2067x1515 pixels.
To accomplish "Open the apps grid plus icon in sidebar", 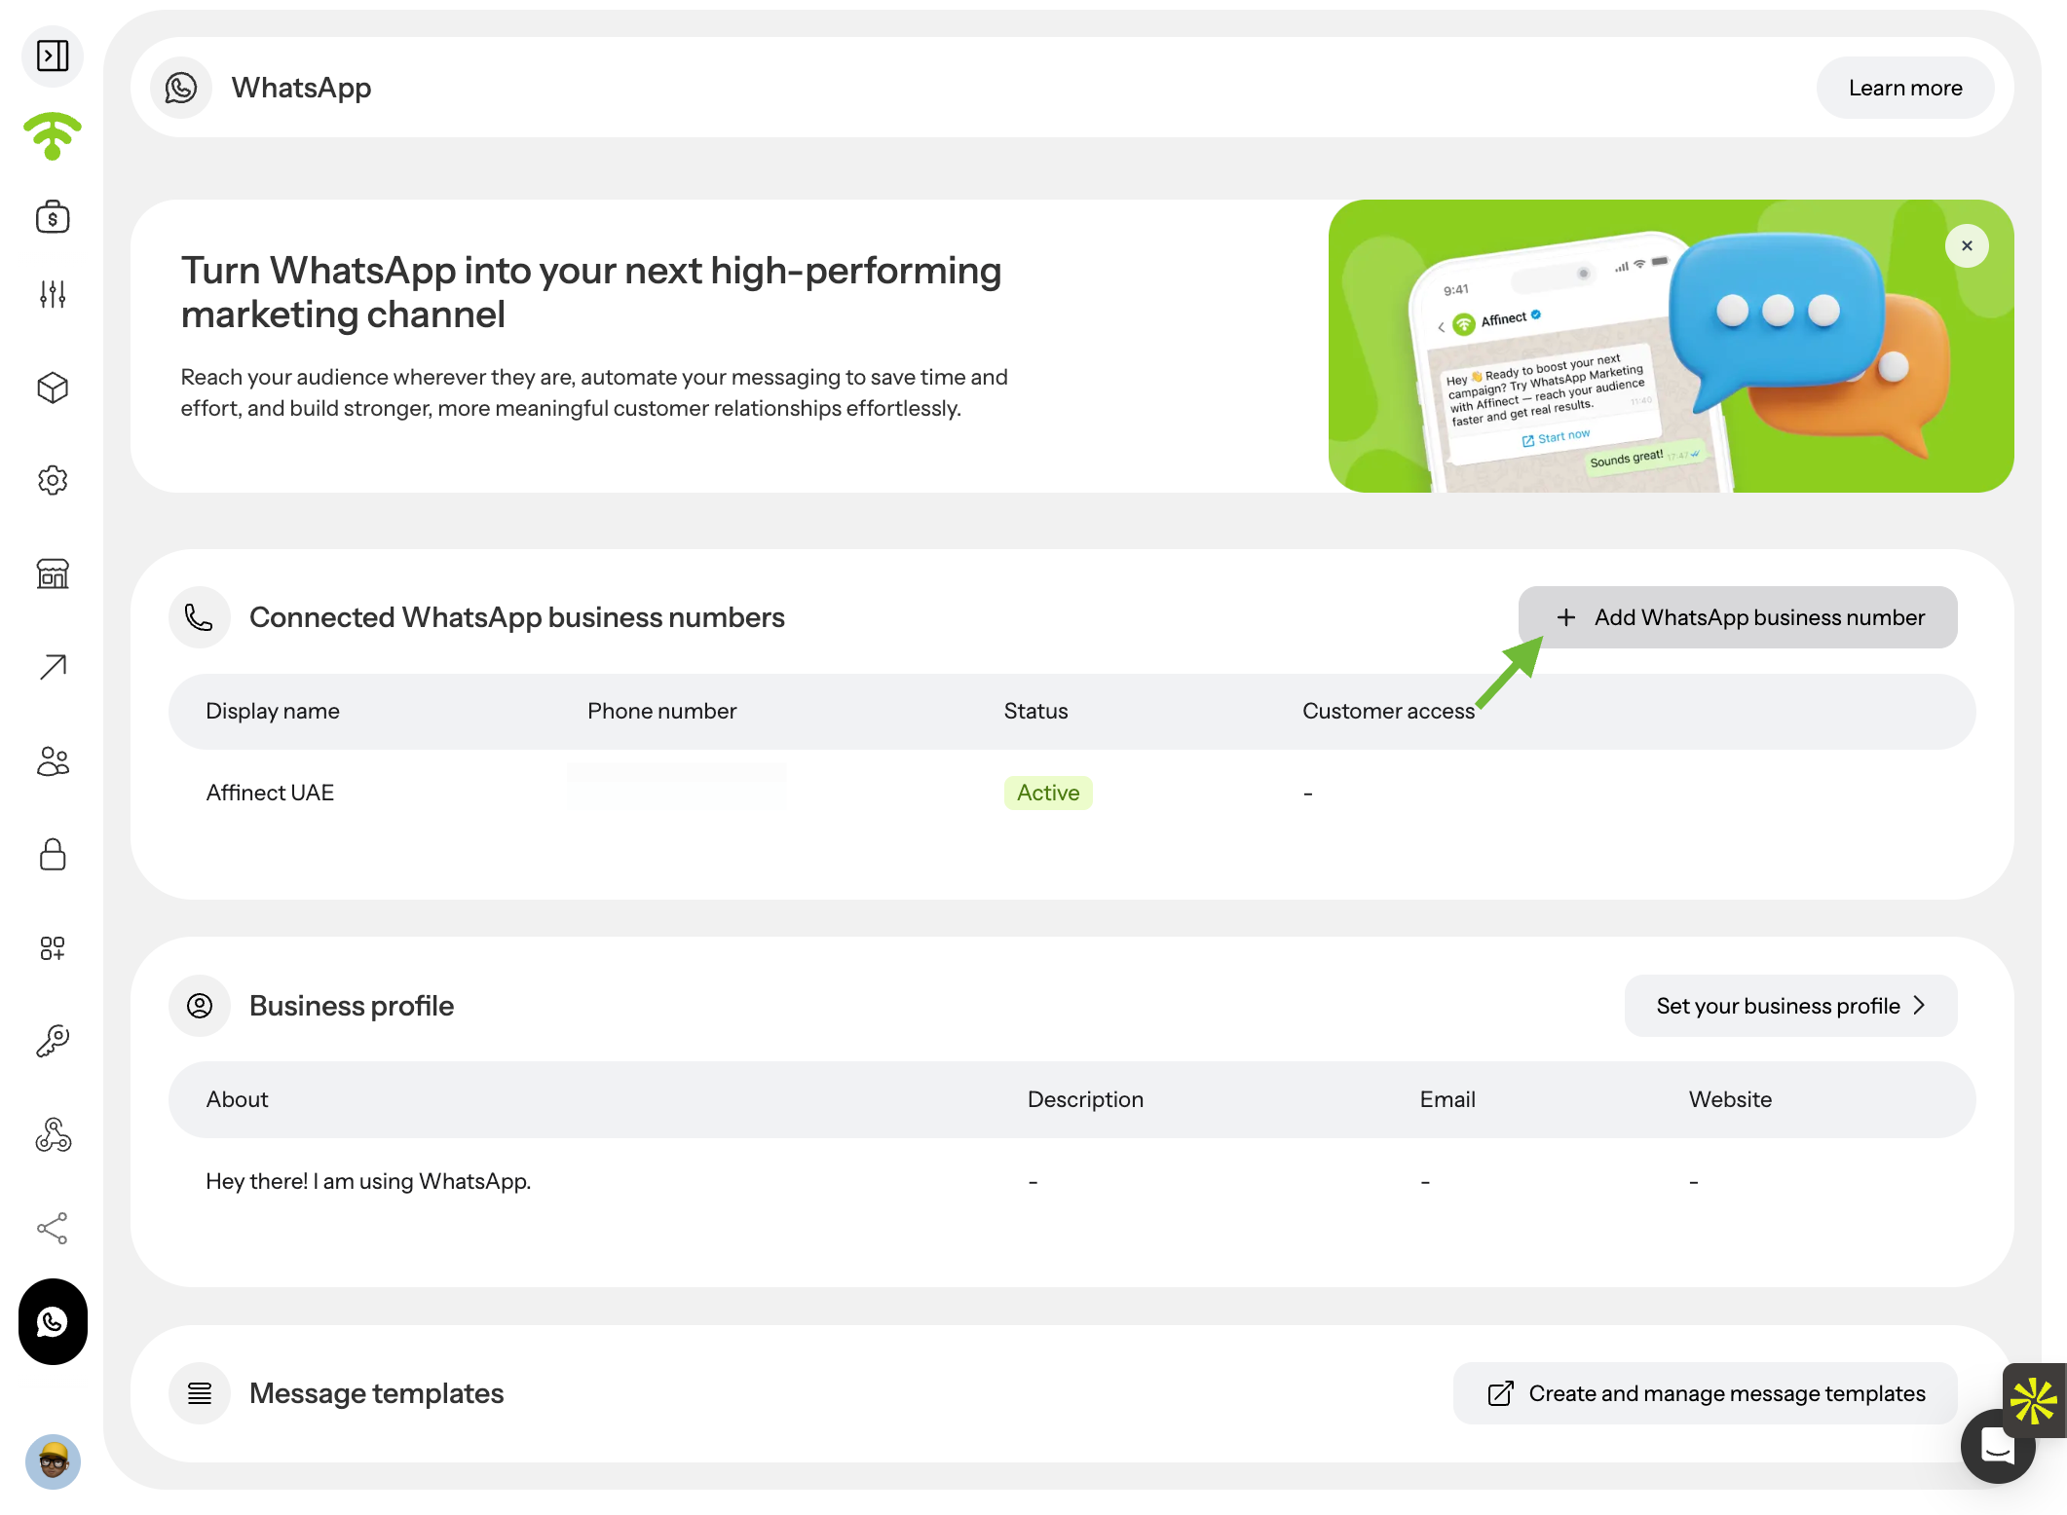I will [53, 947].
